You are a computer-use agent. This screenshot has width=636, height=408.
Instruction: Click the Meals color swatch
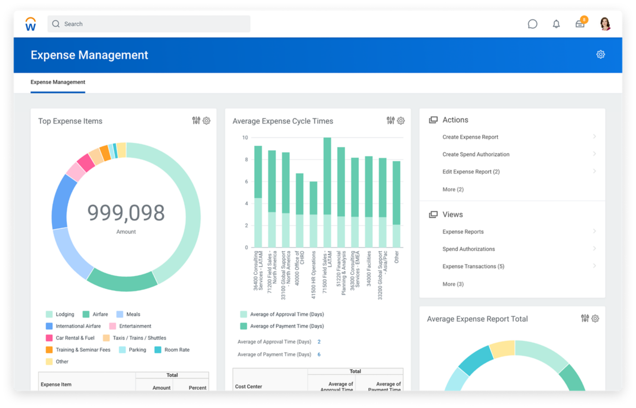click(121, 314)
